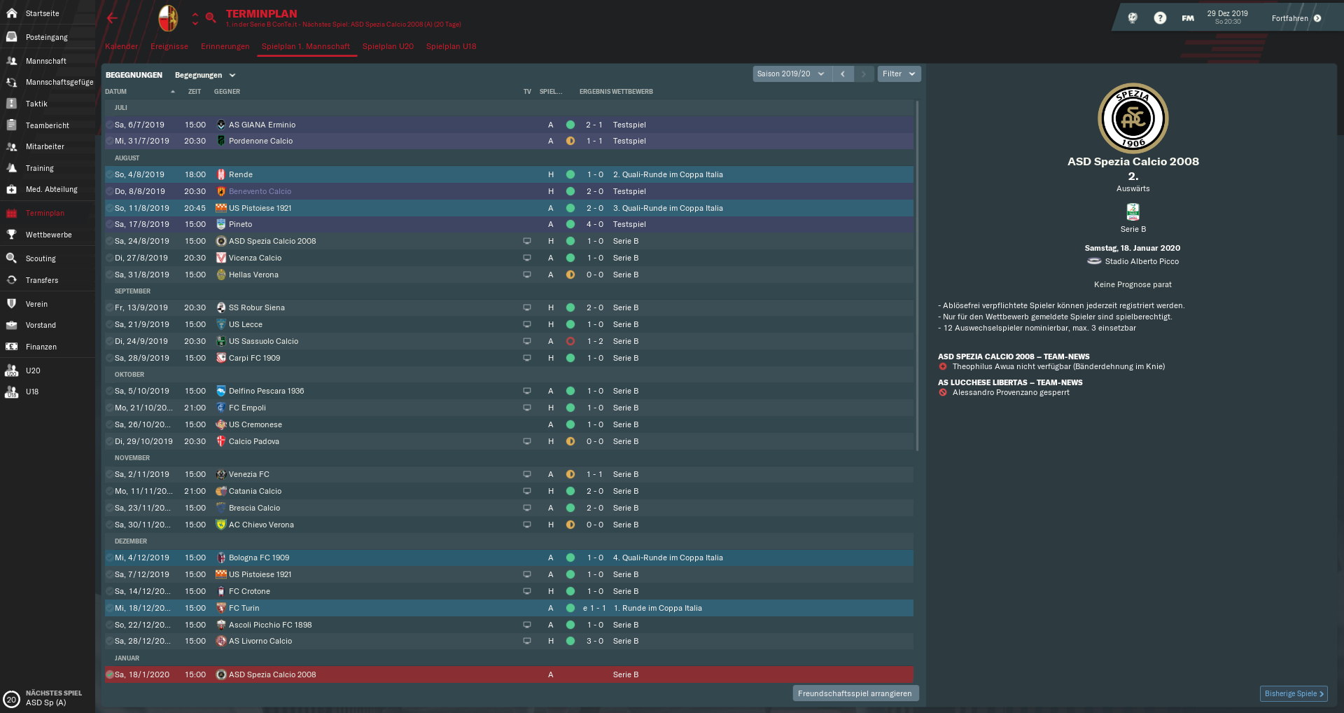Switch to the Kalender tab
1344x713 pixels.
click(122, 46)
